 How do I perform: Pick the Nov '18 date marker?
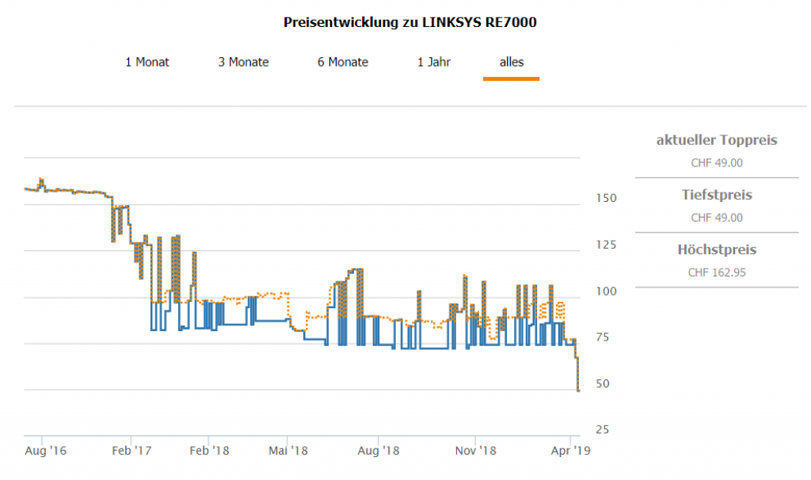pyautogui.click(x=476, y=451)
